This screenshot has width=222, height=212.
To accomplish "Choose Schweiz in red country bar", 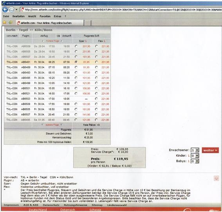I will 95,210.
